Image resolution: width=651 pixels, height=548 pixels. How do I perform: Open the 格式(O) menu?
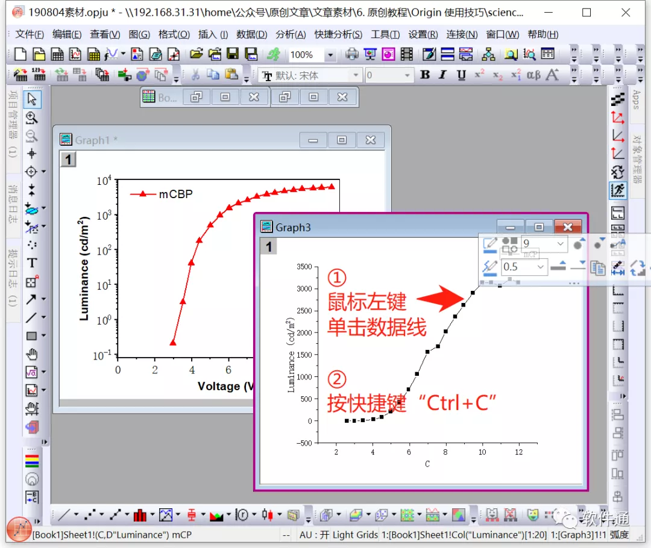(x=174, y=34)
